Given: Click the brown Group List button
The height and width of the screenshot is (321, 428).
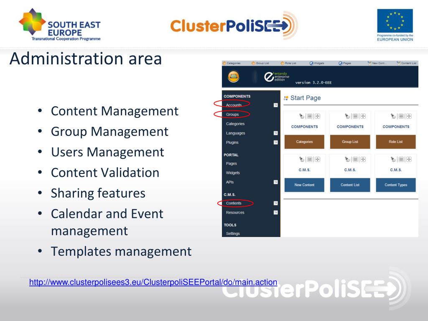Looking at the screenshot, I should [350, 142].
